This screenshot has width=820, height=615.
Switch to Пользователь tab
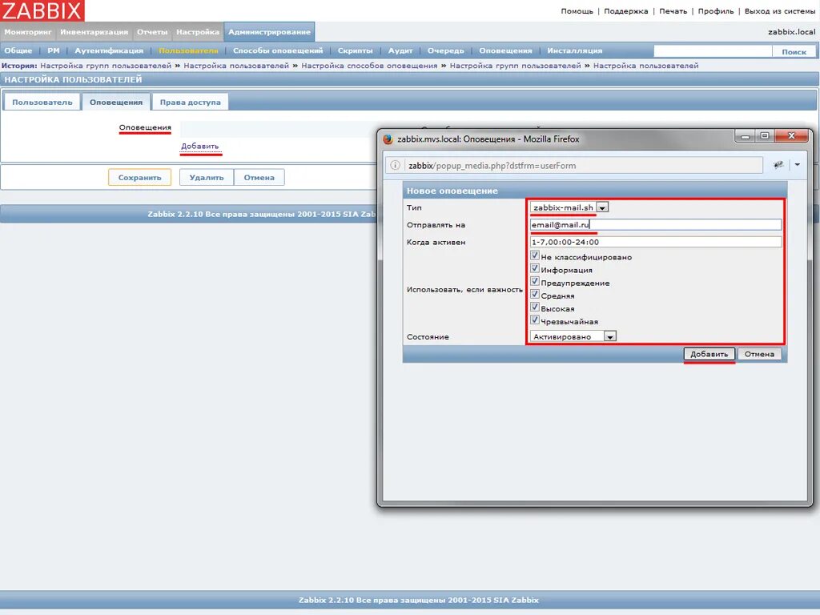(x=42, y=102)
